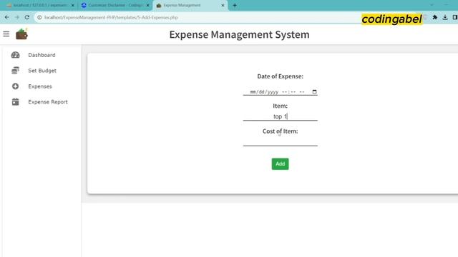Click the Expense Report calendar icon
The height and width of the screenshot is (257, 458).
click(x=15, y=101)
